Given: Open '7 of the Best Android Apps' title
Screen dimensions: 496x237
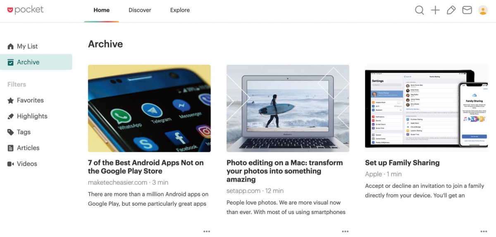Looking at the screenshot, I should [146, 167].
